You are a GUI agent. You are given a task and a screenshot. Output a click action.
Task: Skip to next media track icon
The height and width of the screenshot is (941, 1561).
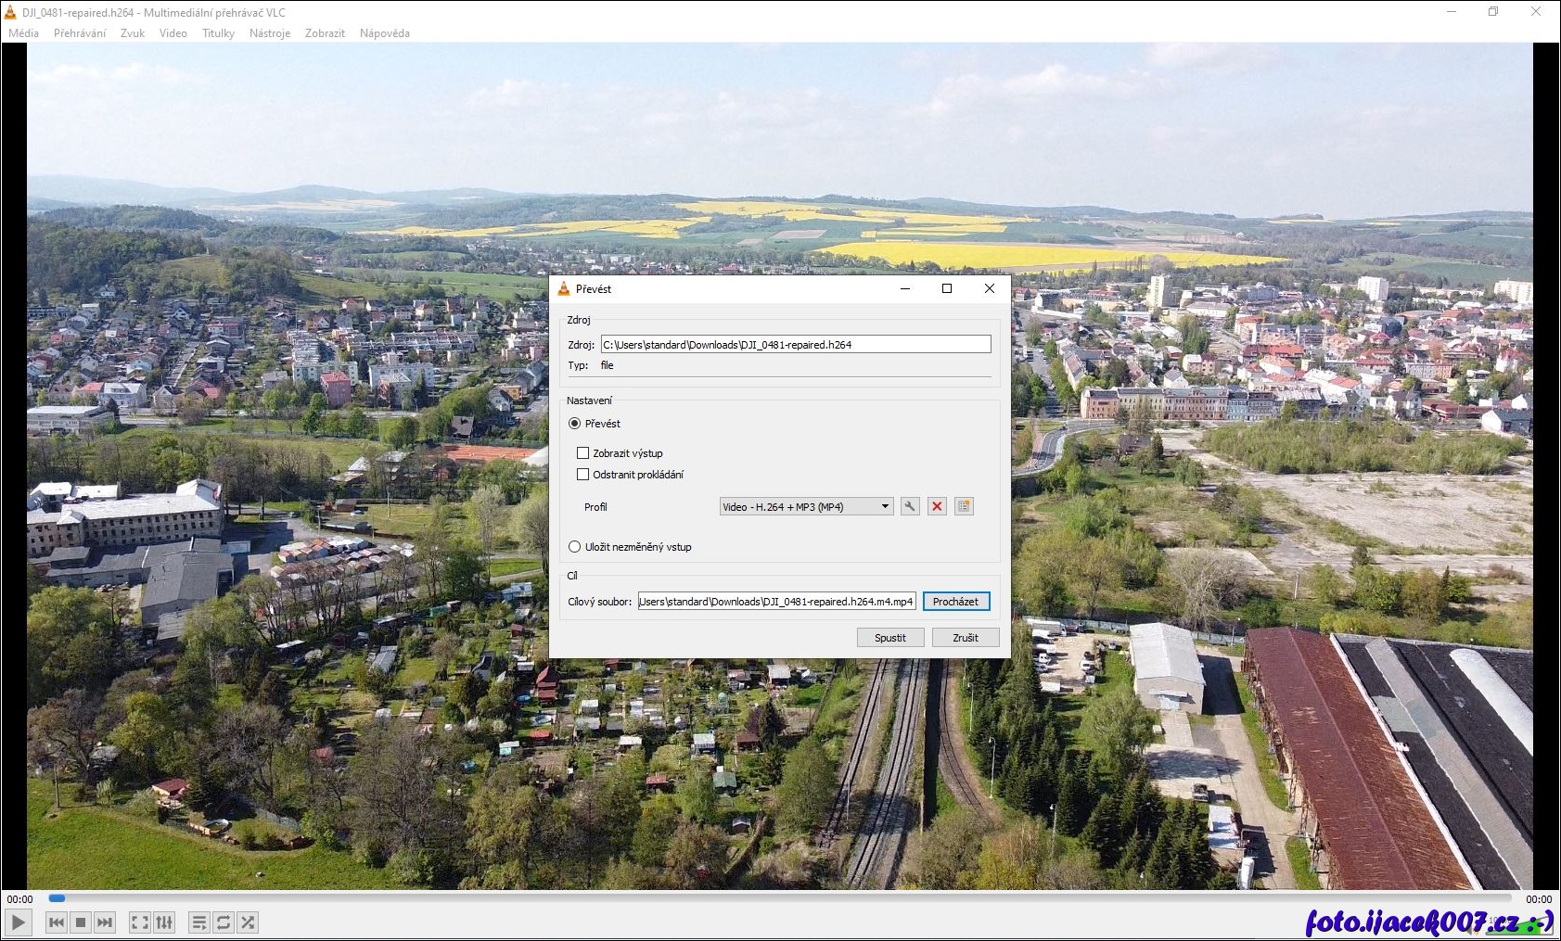click(105, 922)
